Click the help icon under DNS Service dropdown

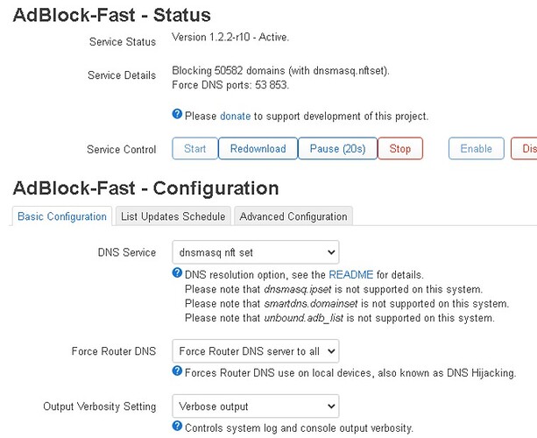point(178,273)
